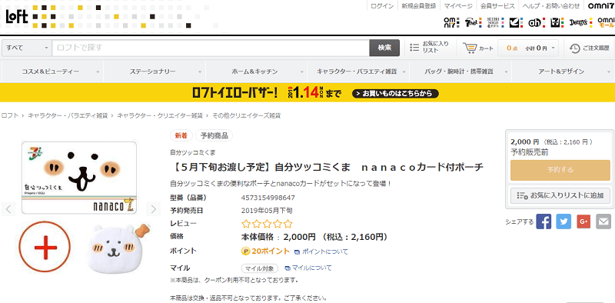This screenshot has width=615, height=303.
Task: Click the 予約商品 tag
Action: coord(214,136)
